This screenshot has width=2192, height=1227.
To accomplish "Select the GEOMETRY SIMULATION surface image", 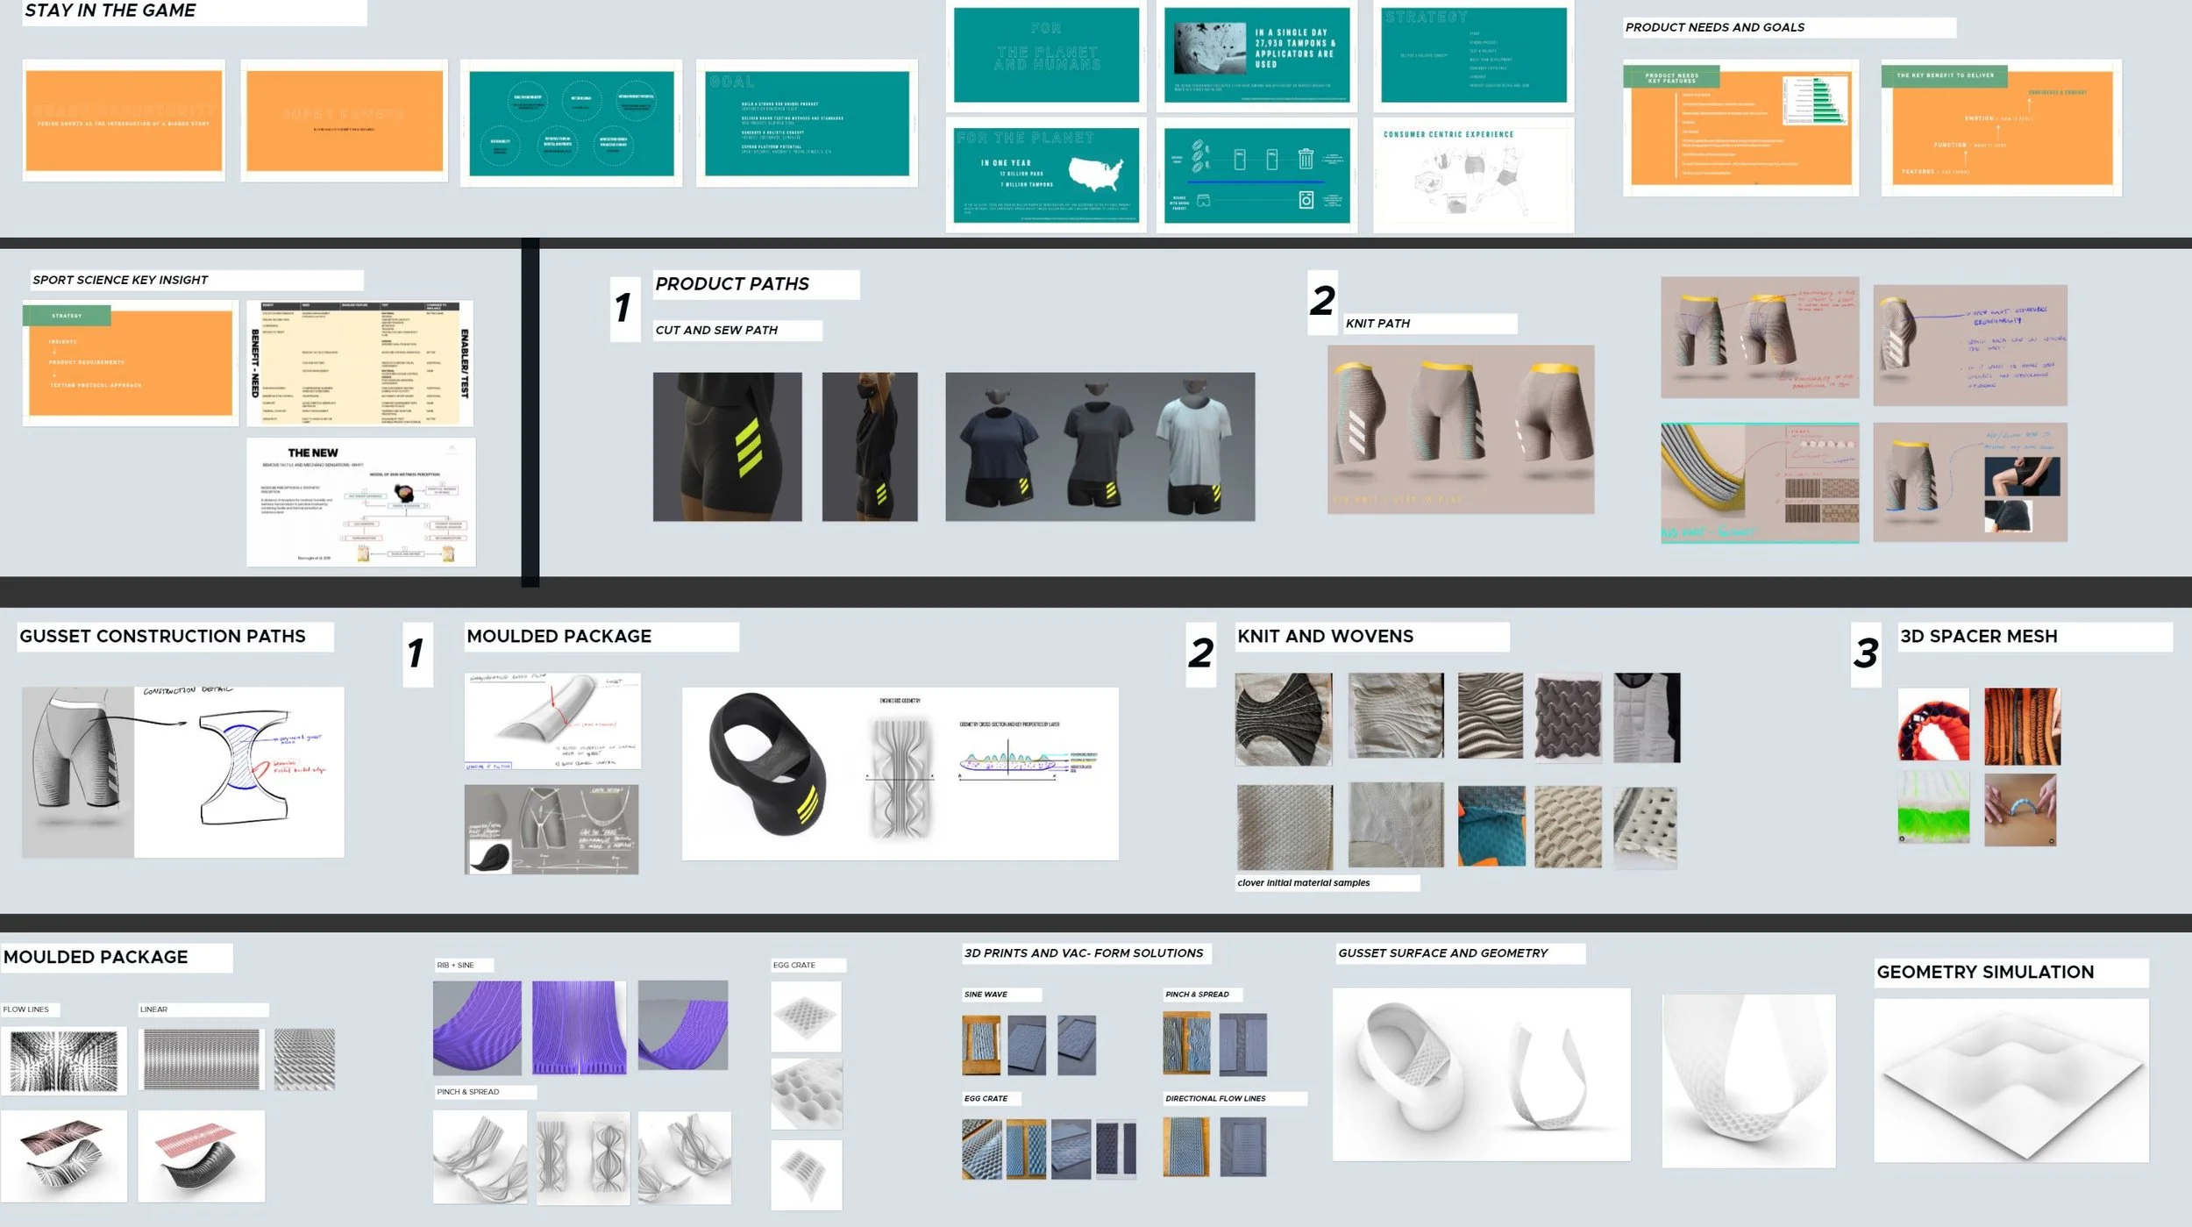I will pos(2011,1081).
